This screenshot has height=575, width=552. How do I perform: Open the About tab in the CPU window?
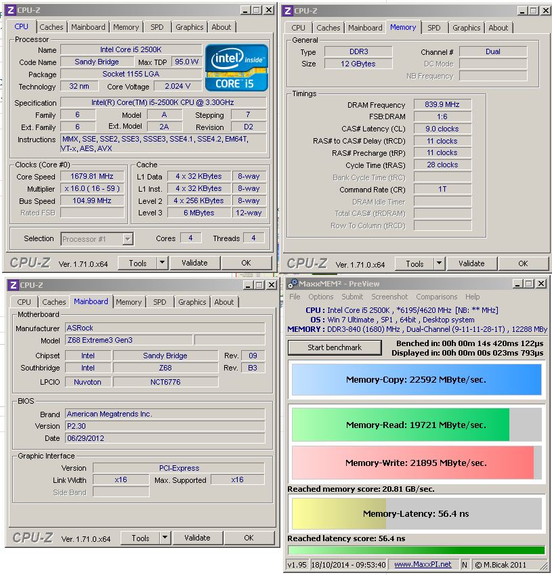click(221, 27)
